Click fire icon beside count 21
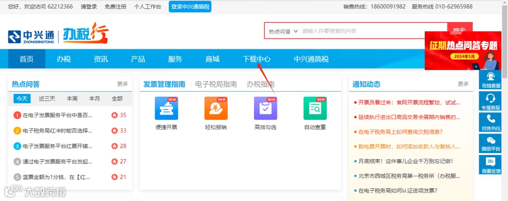This screenshot has height=201, width=508. pyautogui.click(x=114, y=177)
